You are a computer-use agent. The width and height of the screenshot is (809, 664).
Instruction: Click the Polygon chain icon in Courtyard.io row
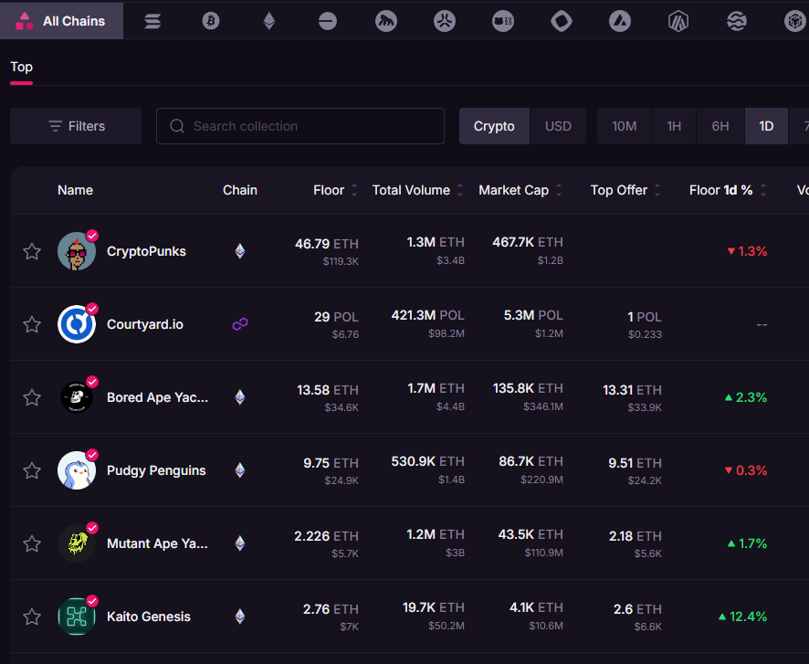[x=240, y=324]
